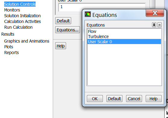Click the Default button above the Equations... button
168x118 pixels.
(x=63, y=21)
